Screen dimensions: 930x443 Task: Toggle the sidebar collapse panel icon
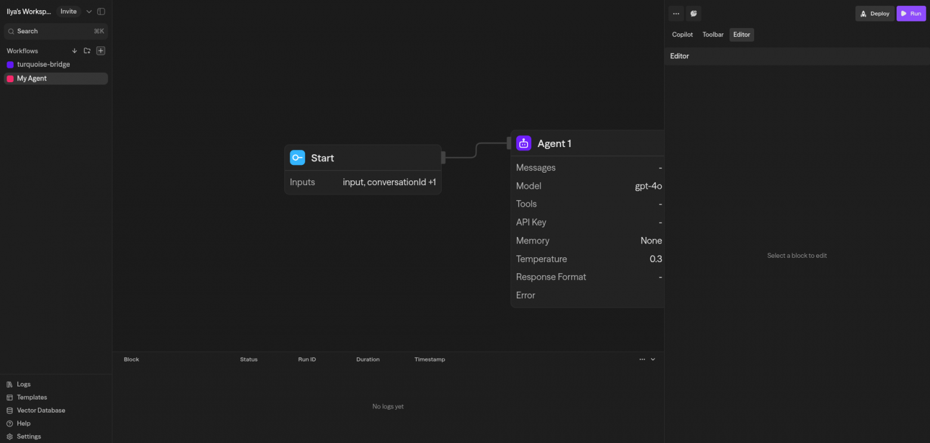point(101,11)
